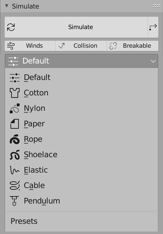Open the Default preset dropdown

81,61
